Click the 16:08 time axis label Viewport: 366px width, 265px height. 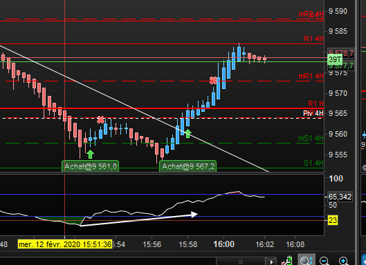(295, 244)
